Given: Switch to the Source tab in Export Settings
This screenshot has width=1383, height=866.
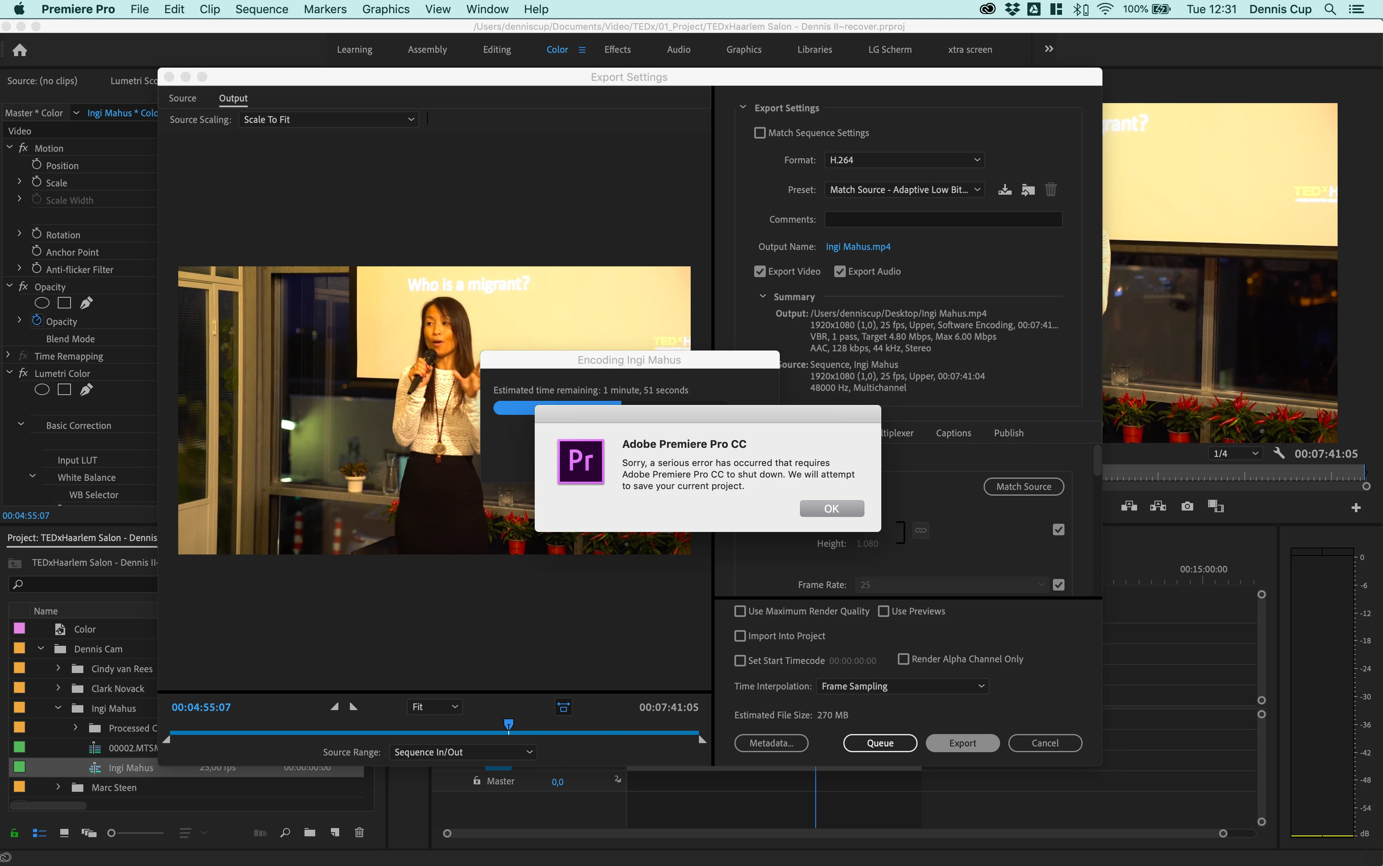Looking at the screenshot, I should (x=182, y=98).
